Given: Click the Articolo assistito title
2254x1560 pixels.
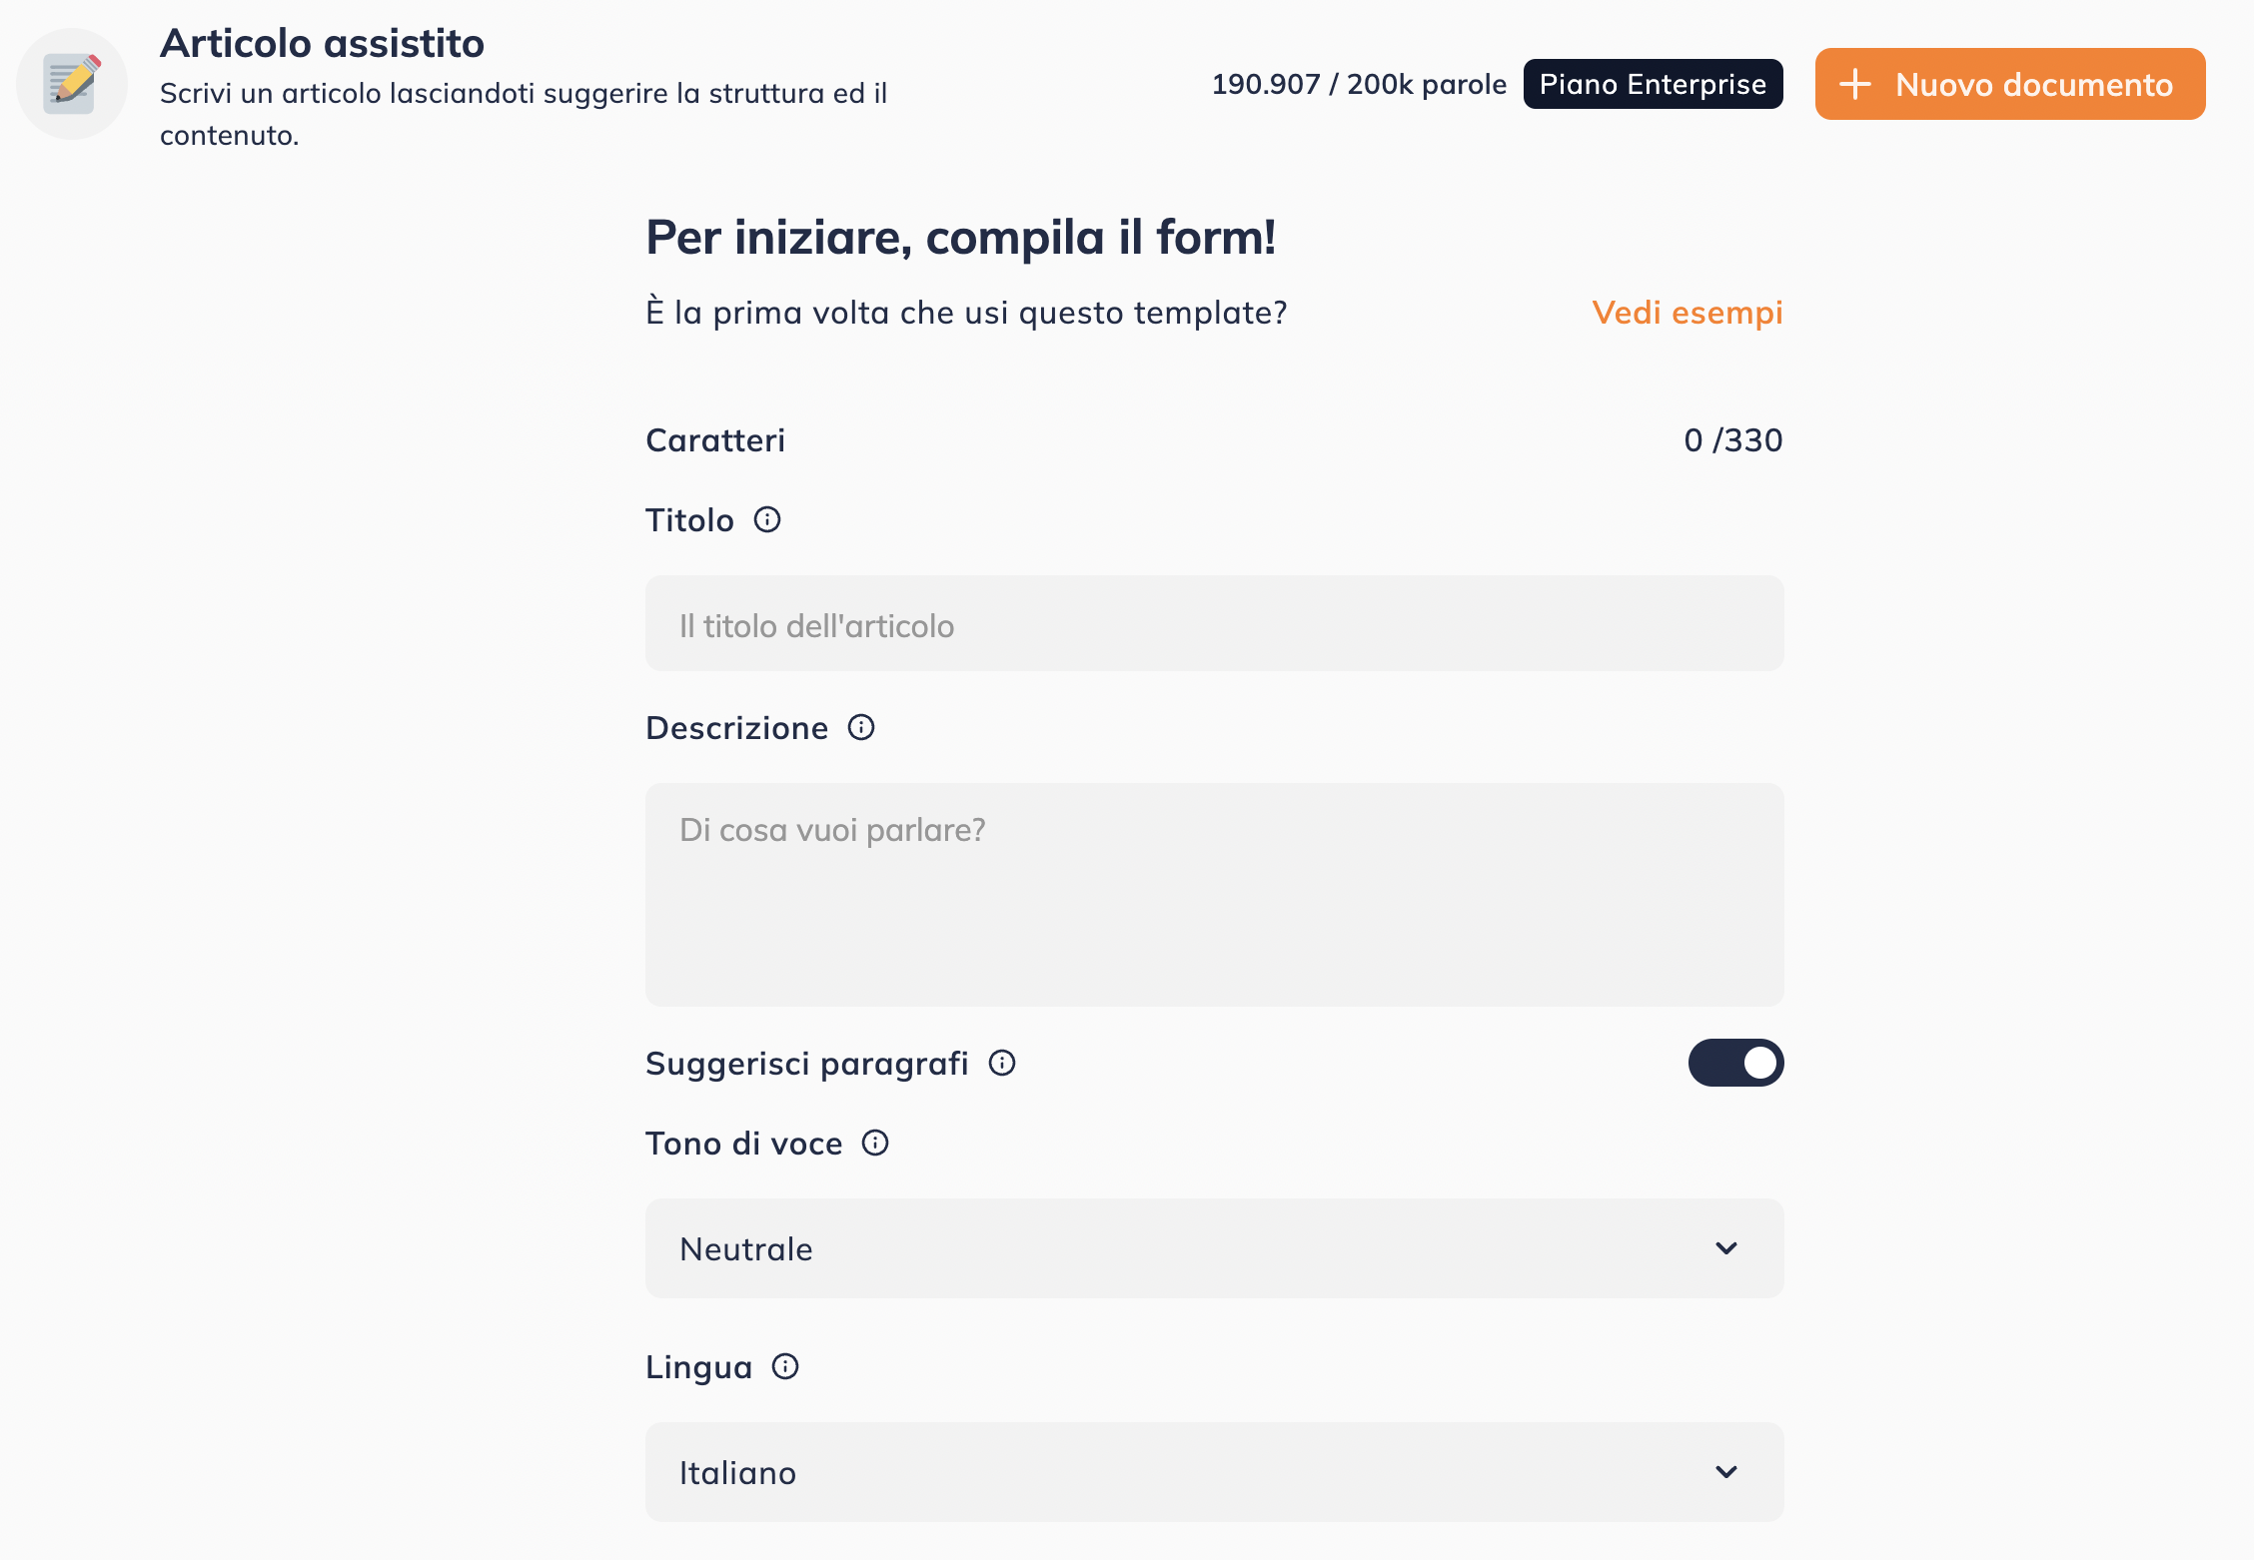Looking at the screenshot, I should [x=321, y=43].
